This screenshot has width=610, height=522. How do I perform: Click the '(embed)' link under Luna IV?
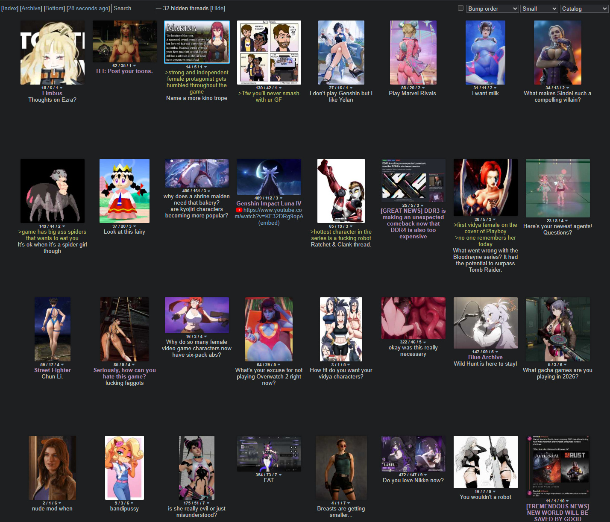(269, 223)
